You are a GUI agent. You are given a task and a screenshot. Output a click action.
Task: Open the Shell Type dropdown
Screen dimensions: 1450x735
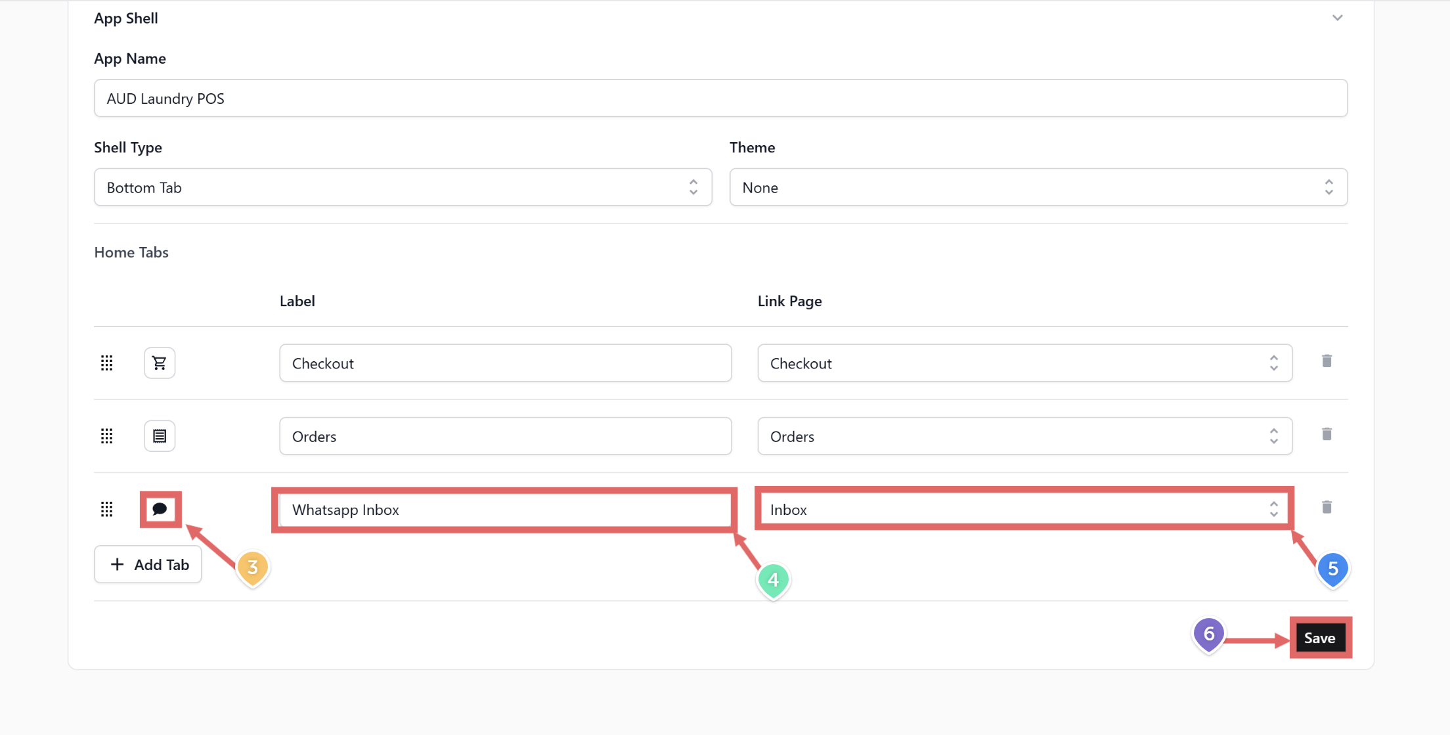pyautogui.click(x=403, y=187)
